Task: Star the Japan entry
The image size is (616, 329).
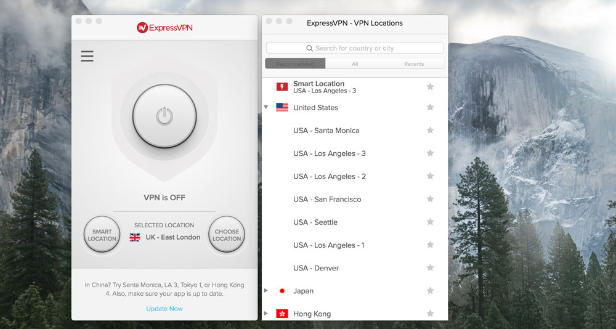Action: (x=430, y=290)
